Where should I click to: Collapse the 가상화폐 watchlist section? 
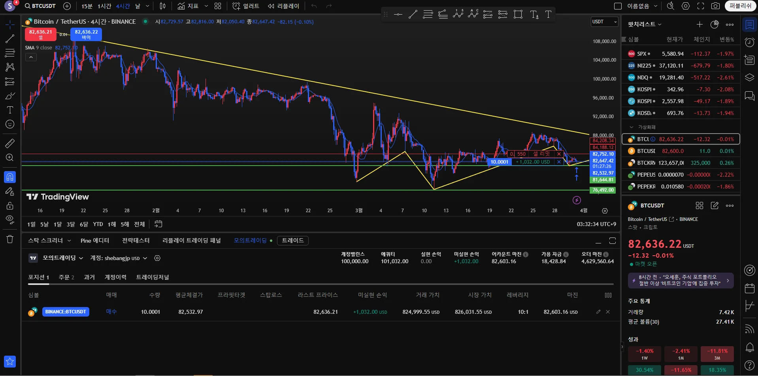point(631,127)
